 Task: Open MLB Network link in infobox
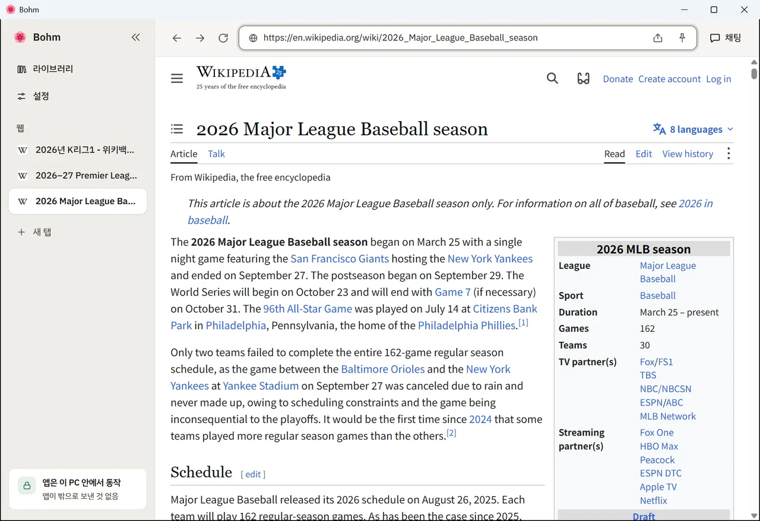668,416
